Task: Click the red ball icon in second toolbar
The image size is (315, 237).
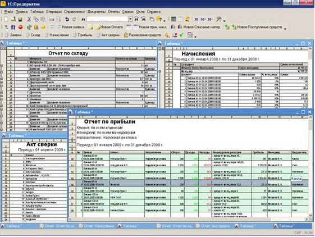Action: click(x=20, y=27)
